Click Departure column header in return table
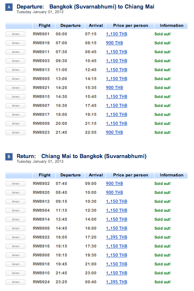This screenshot has width=194, height=291. [71, 175]
